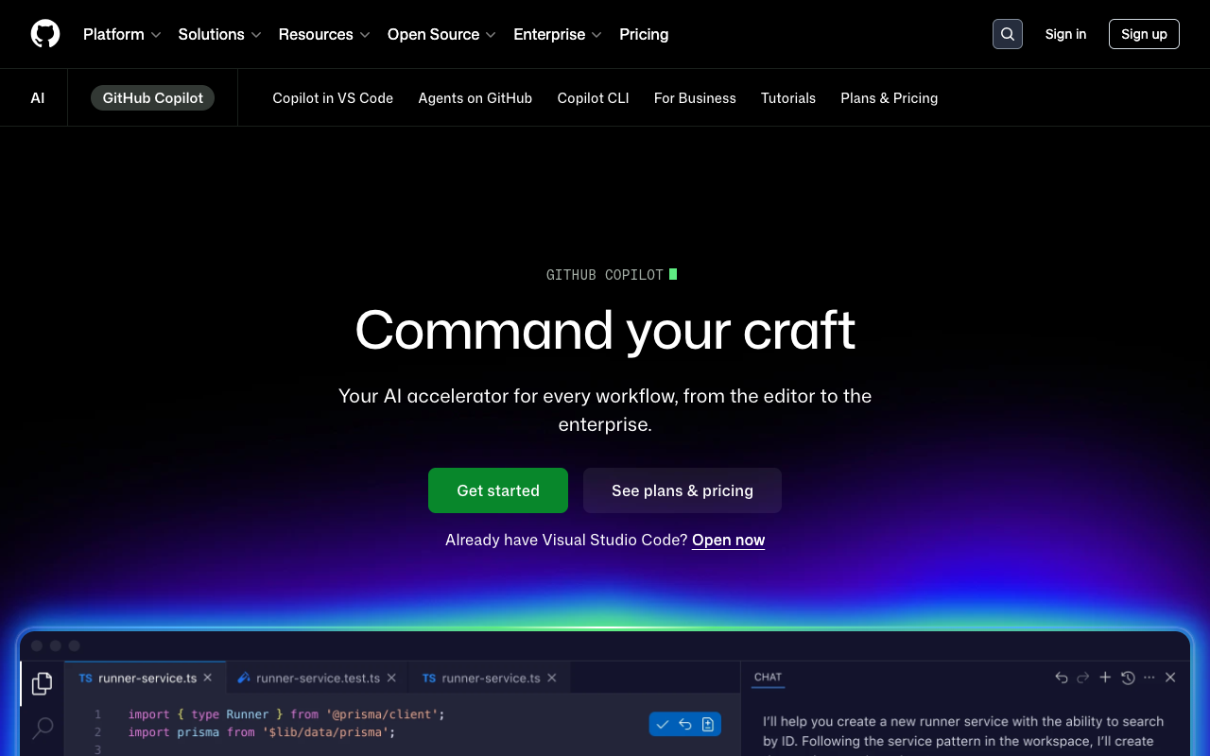Click the Sign in link
Viewport: 1210px width, 756px height.
click(1065, 34)
